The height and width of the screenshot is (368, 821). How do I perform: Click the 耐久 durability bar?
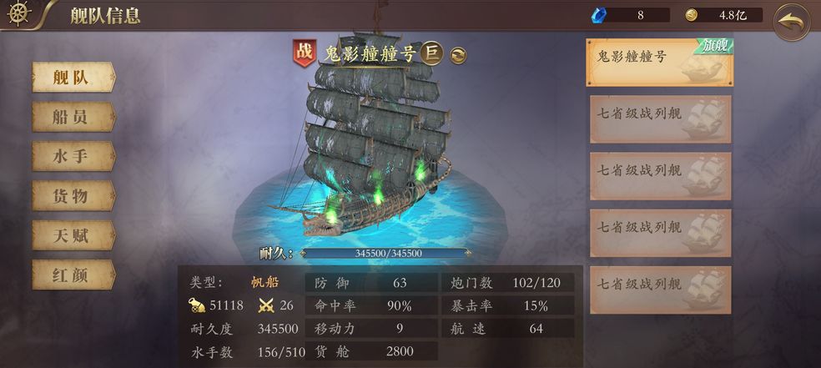(385, 254)
